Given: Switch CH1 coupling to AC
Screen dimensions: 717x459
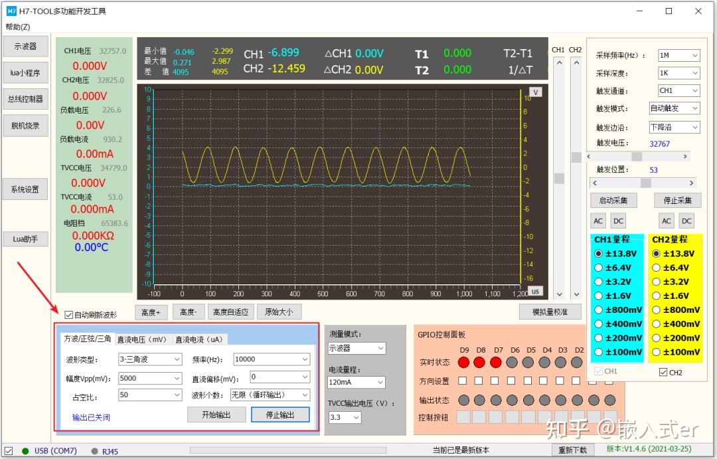Looking at the screenshot, I should (x=597, y=220).
